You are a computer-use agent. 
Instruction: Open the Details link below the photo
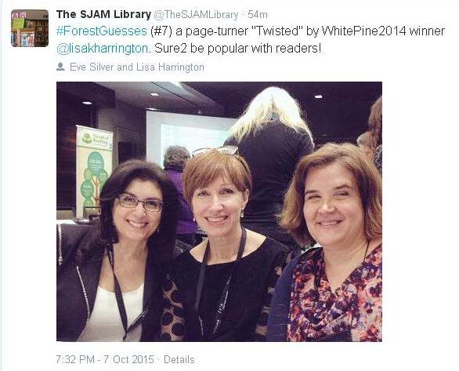click(179, 359)
